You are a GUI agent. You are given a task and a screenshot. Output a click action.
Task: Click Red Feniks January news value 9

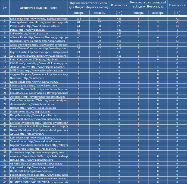(x=139, y=18)
